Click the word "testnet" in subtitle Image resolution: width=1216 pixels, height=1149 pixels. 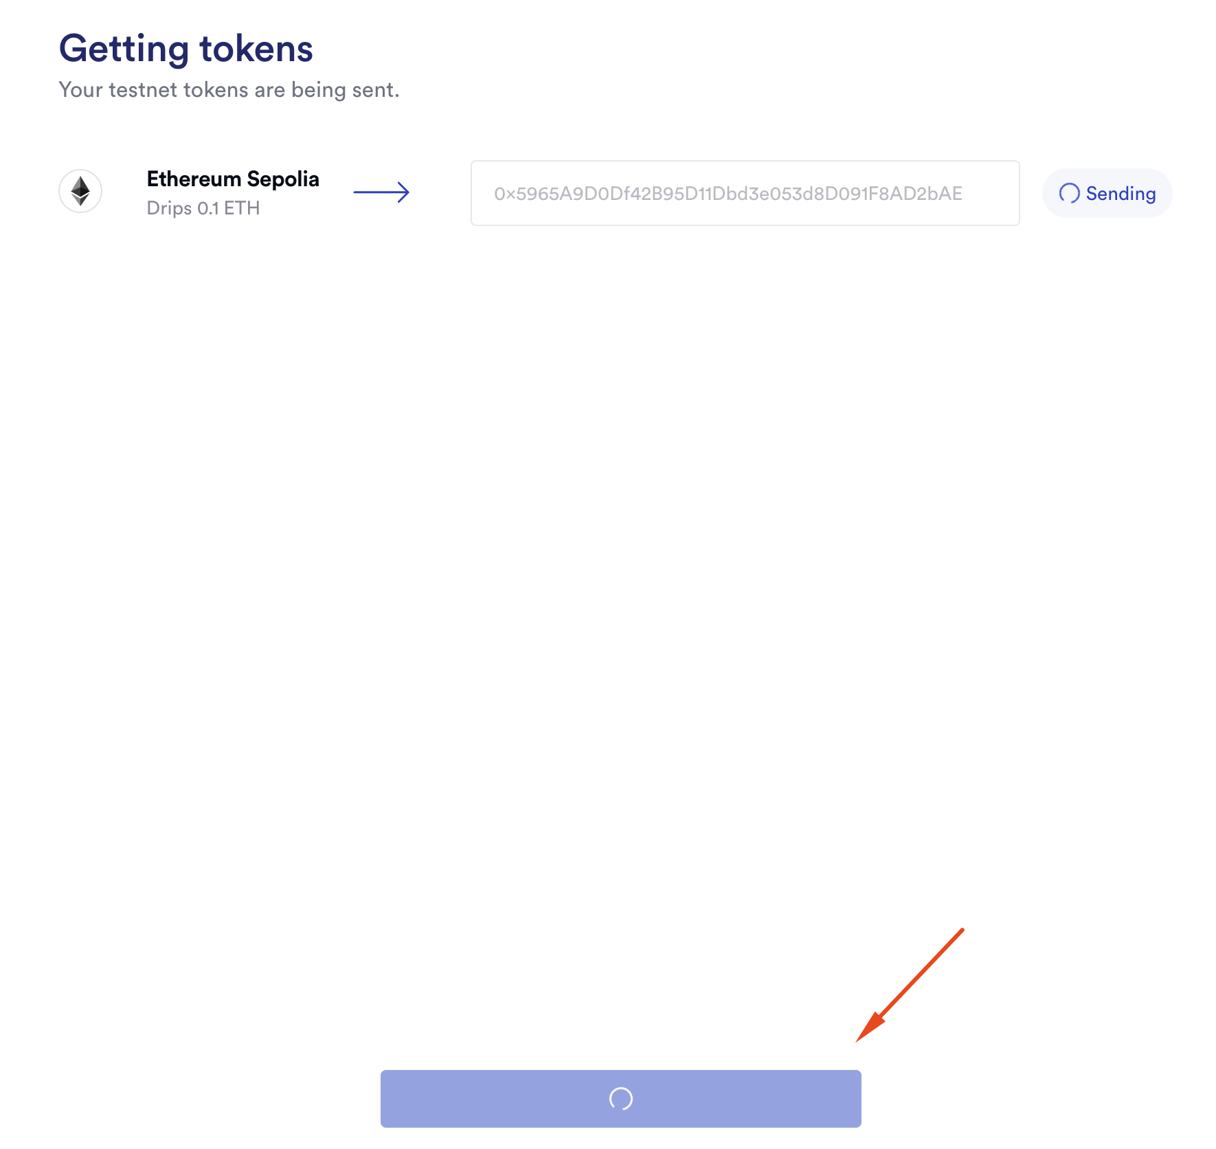(144, 90)
